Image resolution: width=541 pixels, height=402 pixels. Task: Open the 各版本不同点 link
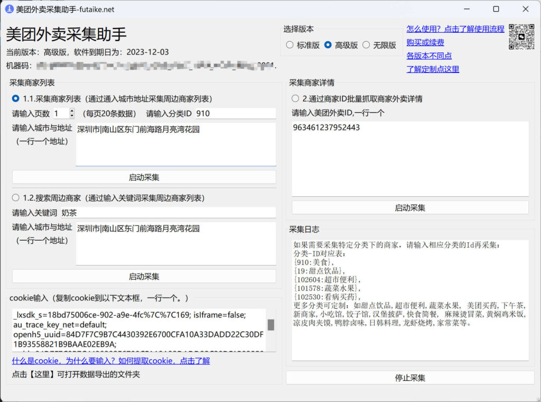pyautogui.click(x=429, y=56)
